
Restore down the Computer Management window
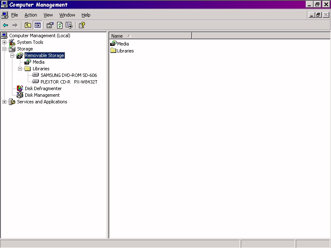tap(317, 5)
